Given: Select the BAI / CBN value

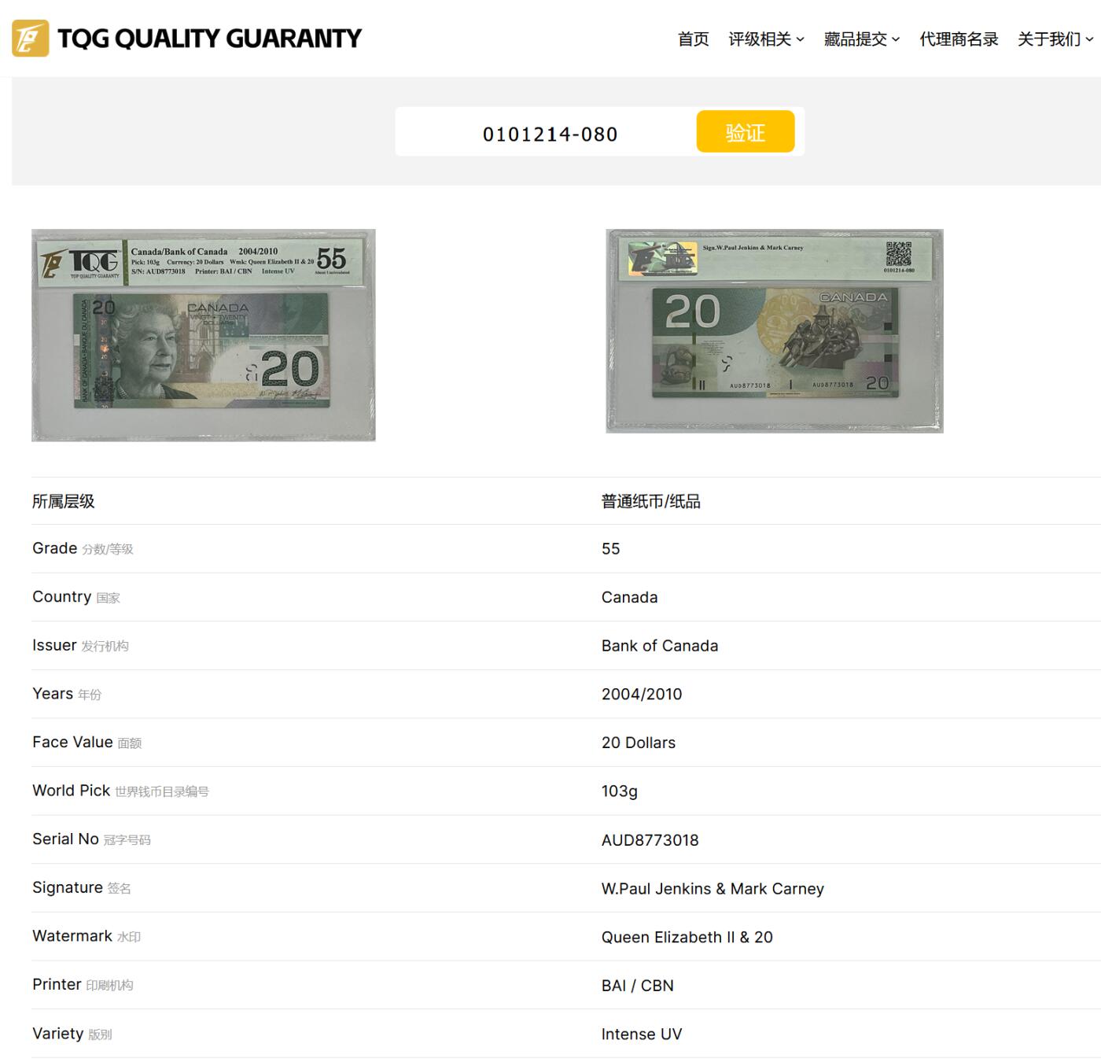Looking at the screenshot, I should [638, 986].
